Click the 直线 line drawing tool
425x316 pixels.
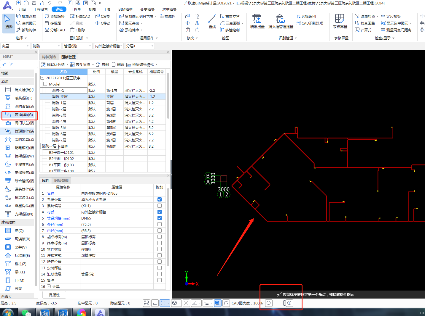click(212, 21)
